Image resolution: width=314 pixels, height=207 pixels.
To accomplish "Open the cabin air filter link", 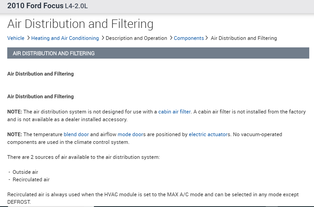I will (x=174, y=112).
